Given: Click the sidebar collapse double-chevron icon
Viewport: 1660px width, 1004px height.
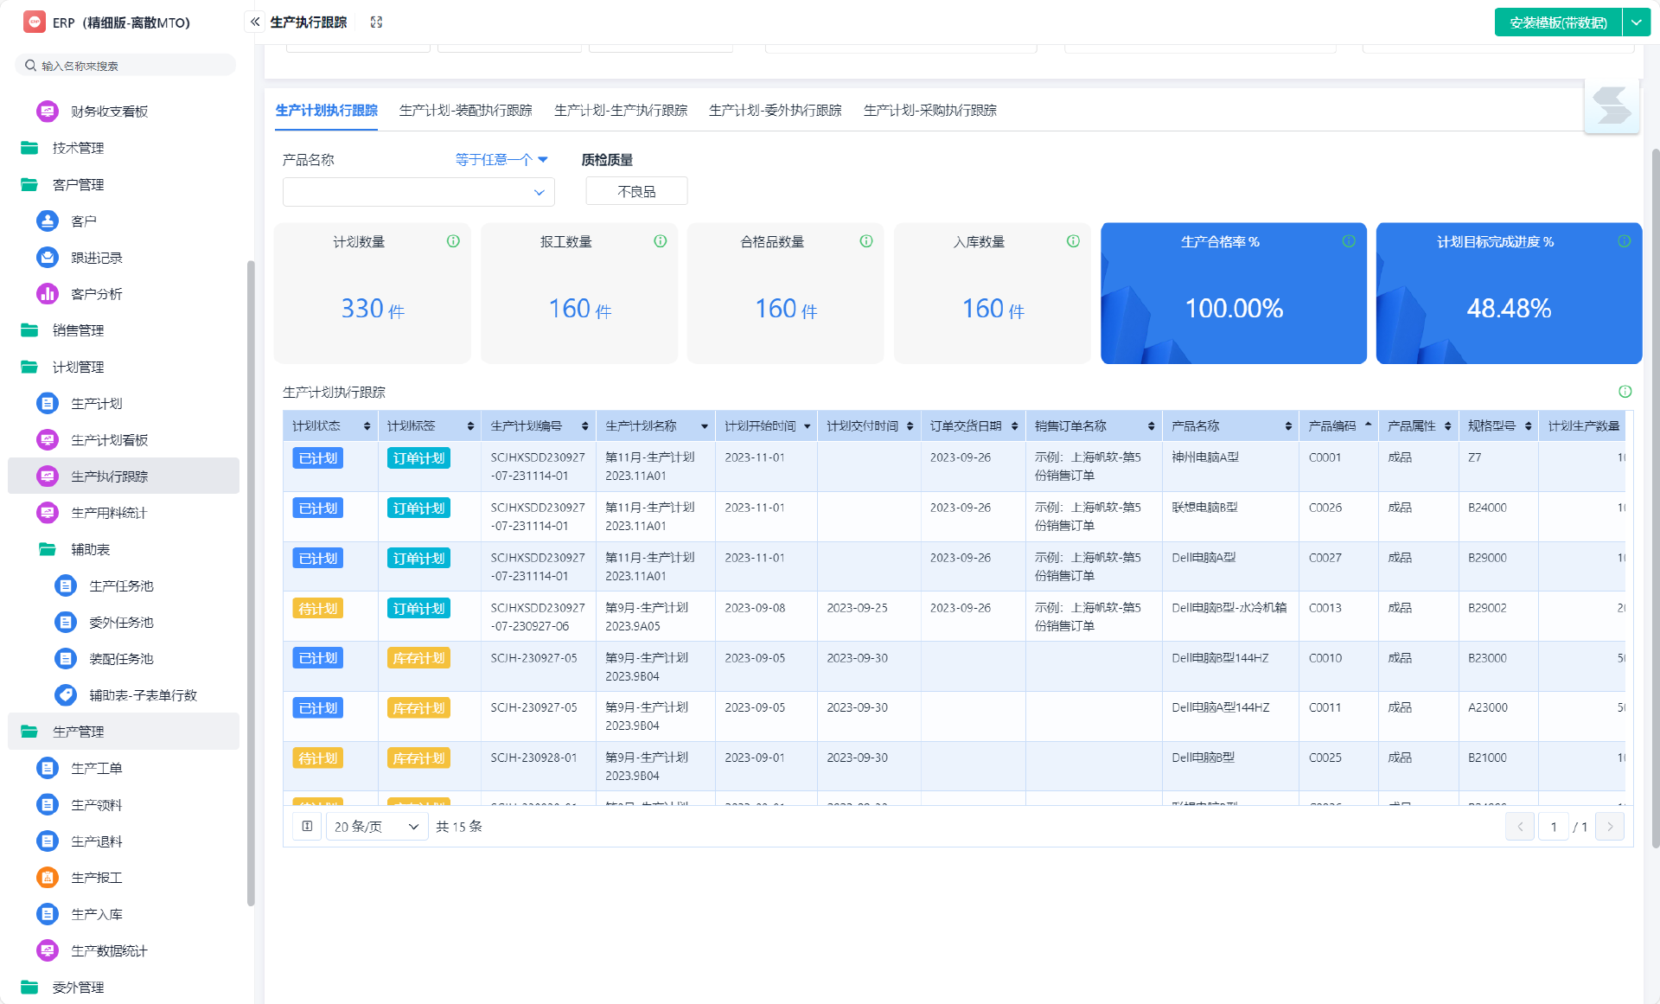Looking at the screenshot, I should point(255,22).
